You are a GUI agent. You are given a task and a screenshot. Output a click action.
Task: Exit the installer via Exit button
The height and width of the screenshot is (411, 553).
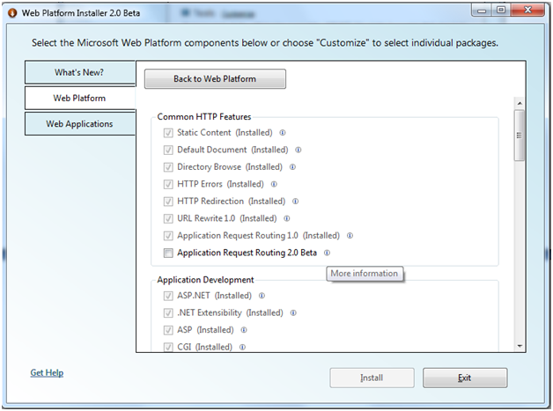(x=465, y=378)
